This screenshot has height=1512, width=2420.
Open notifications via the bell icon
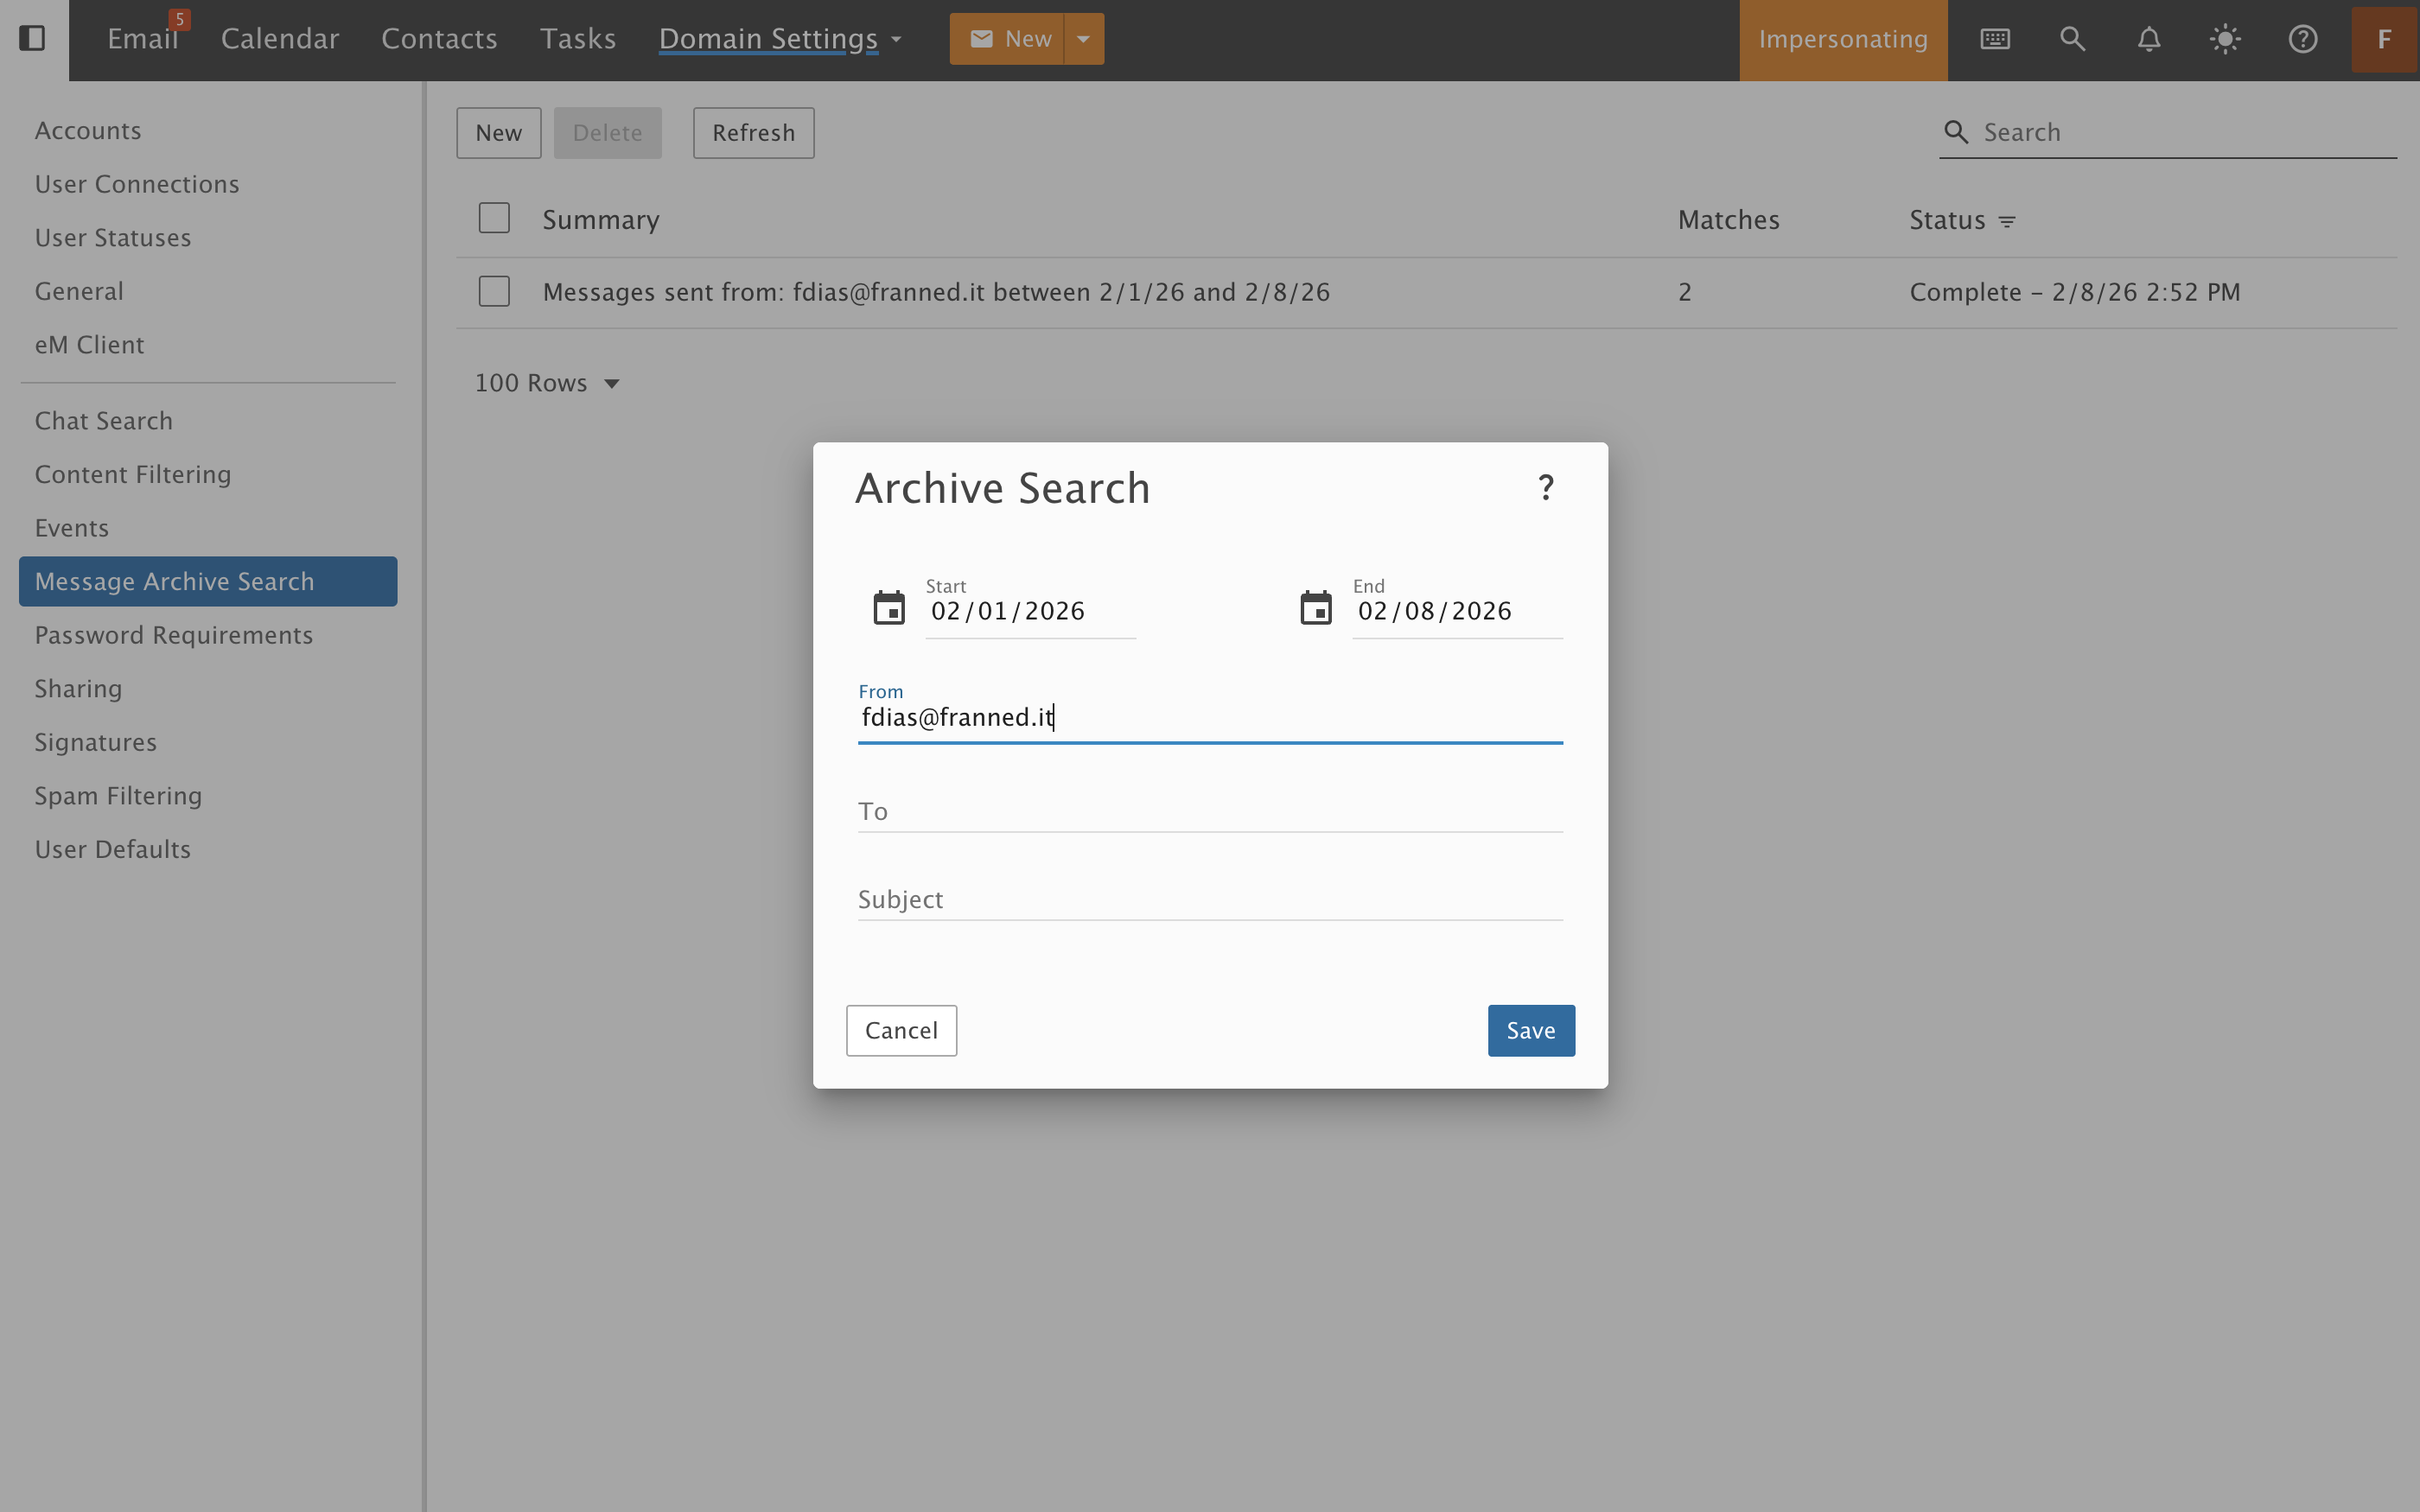2148,39
